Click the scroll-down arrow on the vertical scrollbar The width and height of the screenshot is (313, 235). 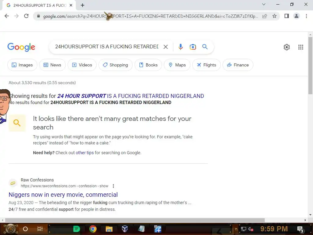click(310, 215)
